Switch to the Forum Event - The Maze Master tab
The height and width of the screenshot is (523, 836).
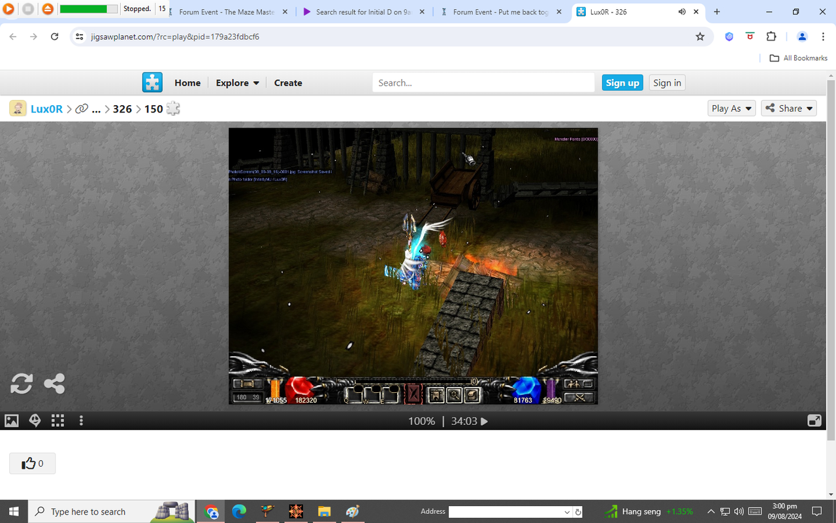227,12
